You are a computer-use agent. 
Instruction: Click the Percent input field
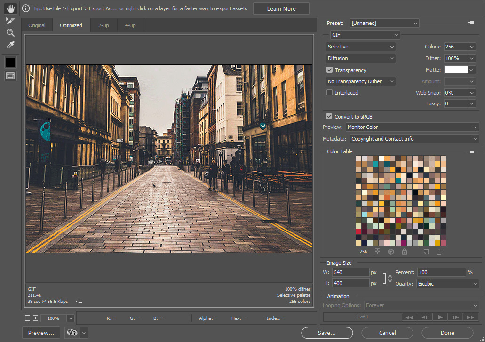tap(441, 272)
